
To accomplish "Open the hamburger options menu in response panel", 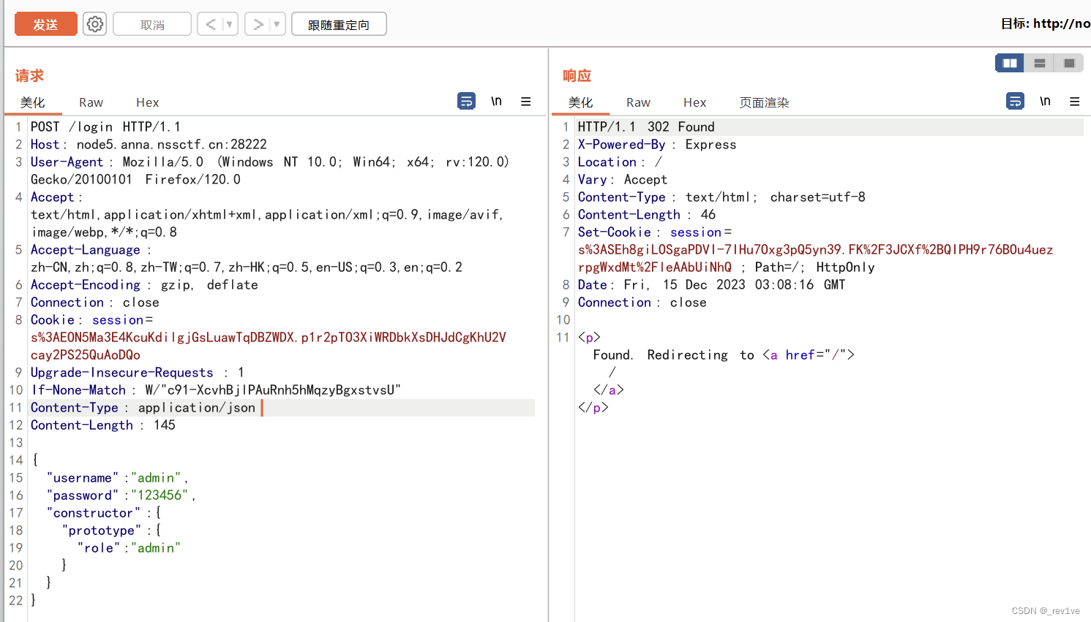I will point(1074,102).
